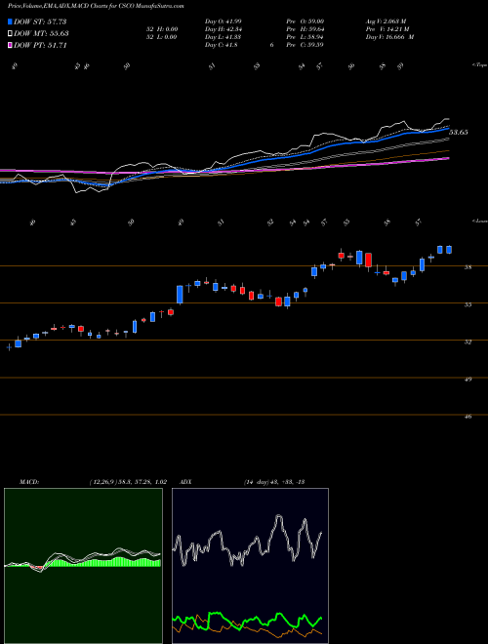This screenshot has height=644, width=488.
Task: Click the Pre C: 39.39 value
Action: pos(305,45)
